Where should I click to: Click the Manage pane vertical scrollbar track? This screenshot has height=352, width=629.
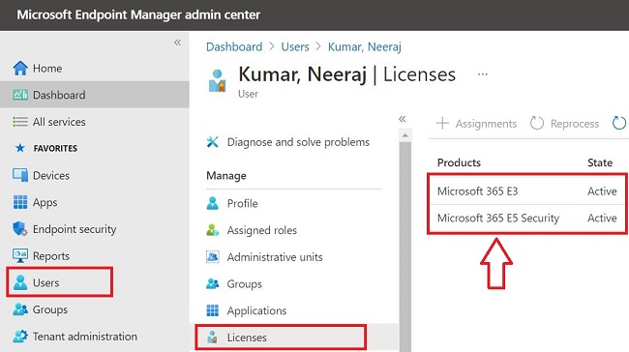405,247
